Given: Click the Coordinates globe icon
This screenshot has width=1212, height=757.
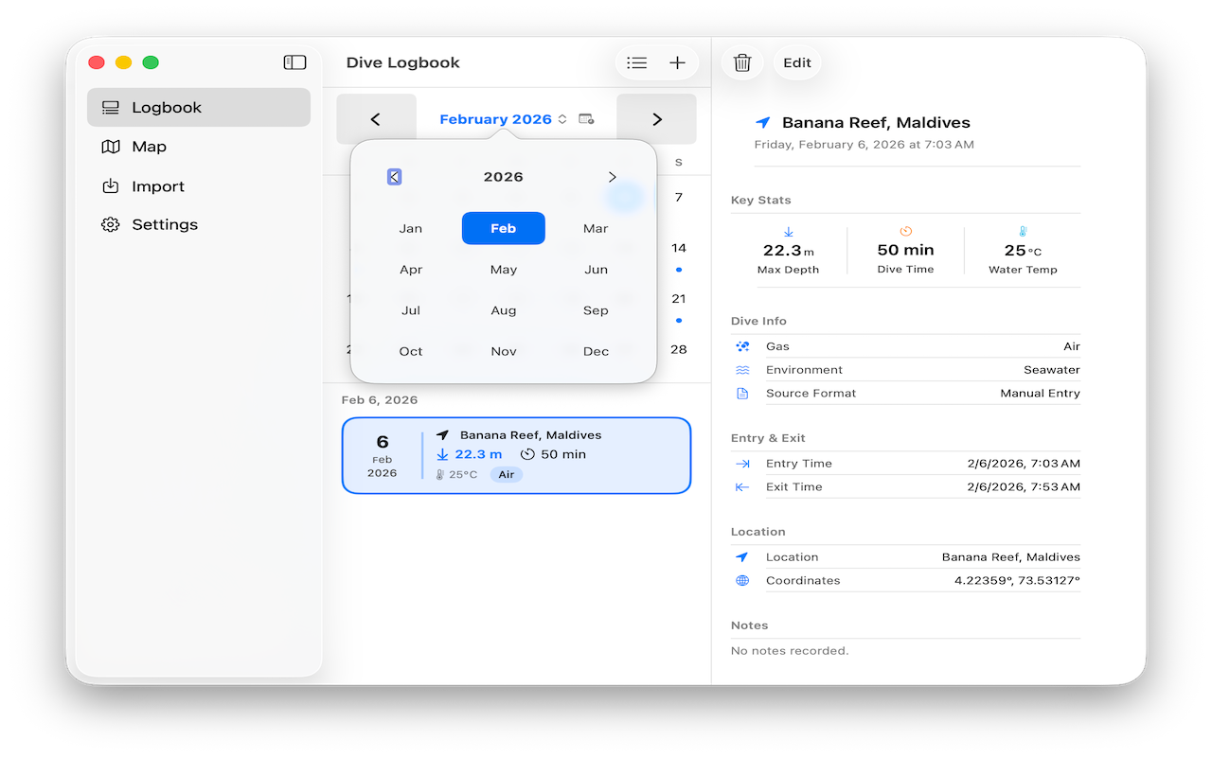Looking at the screenshot, I should click(x=742, y=581).
